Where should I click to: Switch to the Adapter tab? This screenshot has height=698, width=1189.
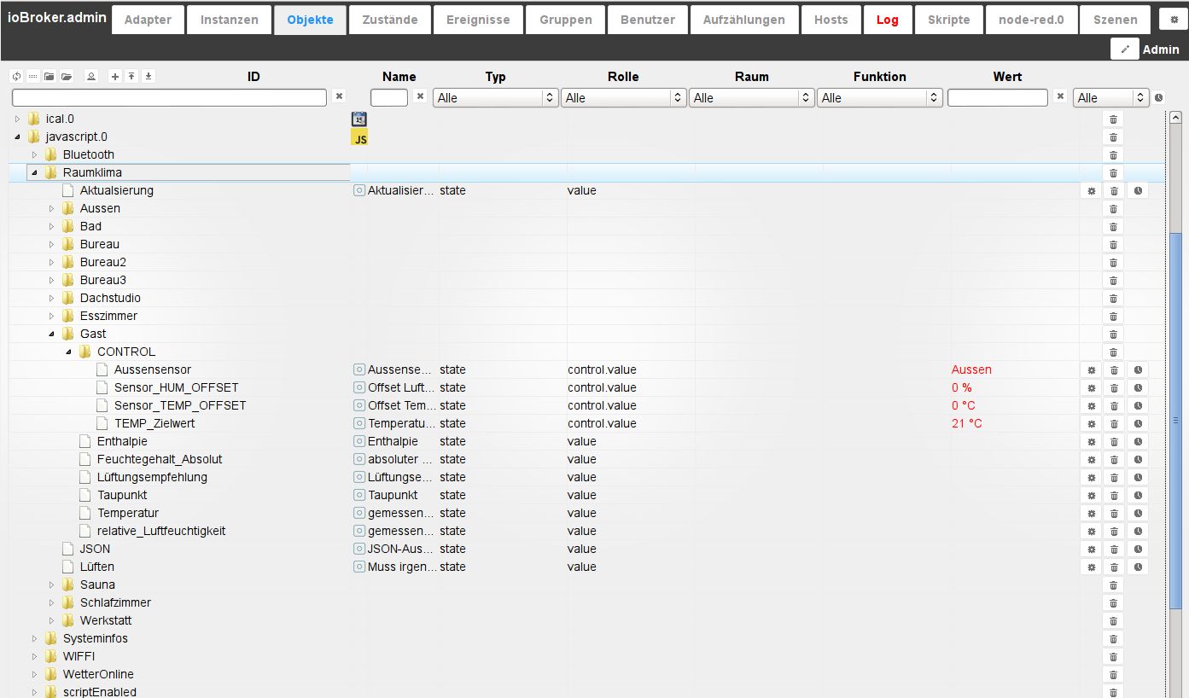click(x=148, y=20)
